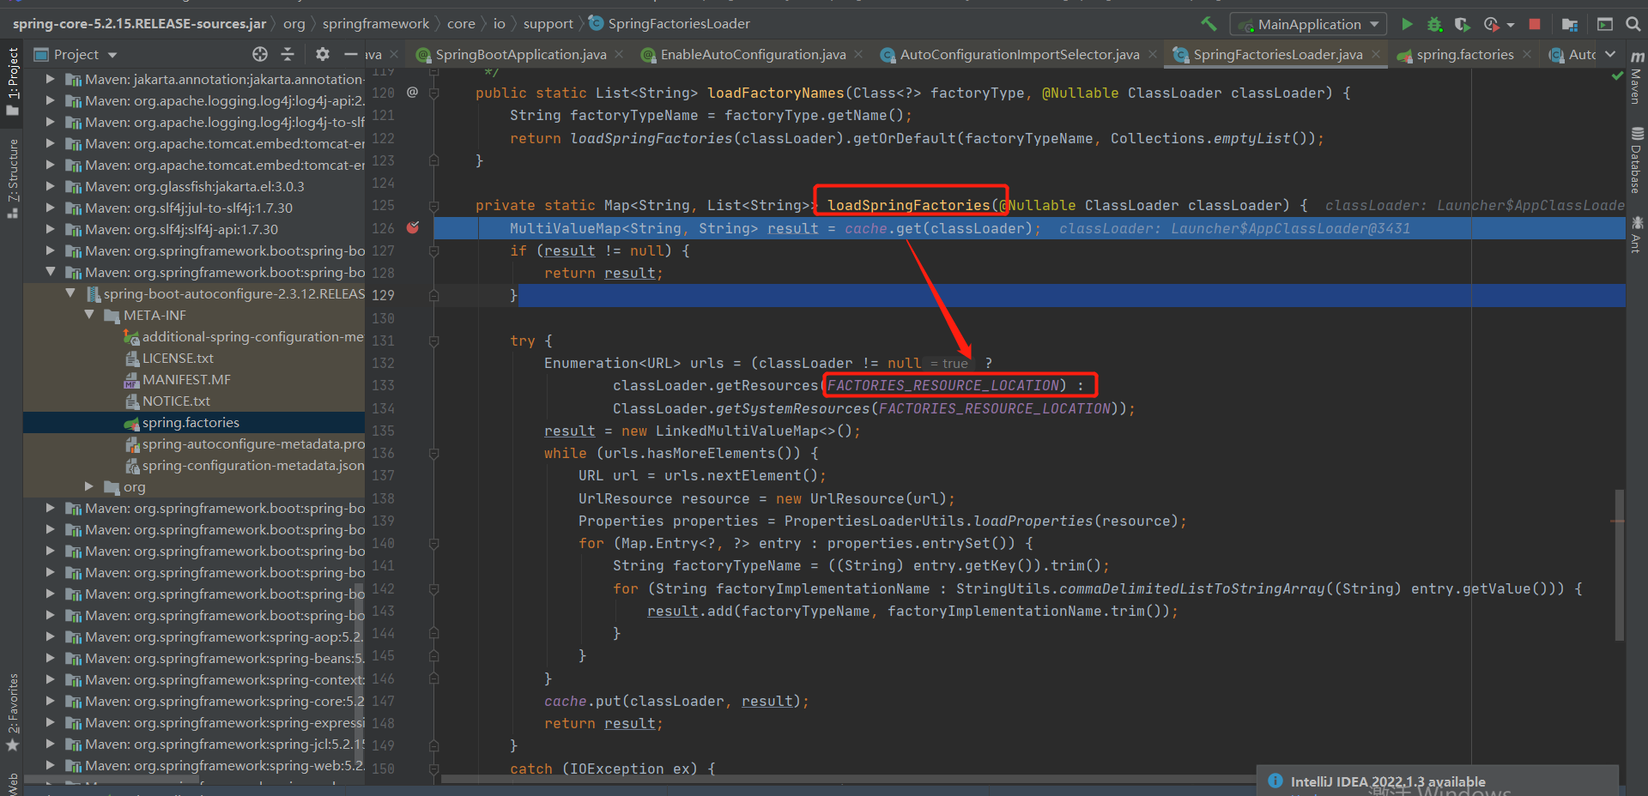Run with Coverage shield icon
Viewport: 1648px width, 796px height.
[1462, 24]
